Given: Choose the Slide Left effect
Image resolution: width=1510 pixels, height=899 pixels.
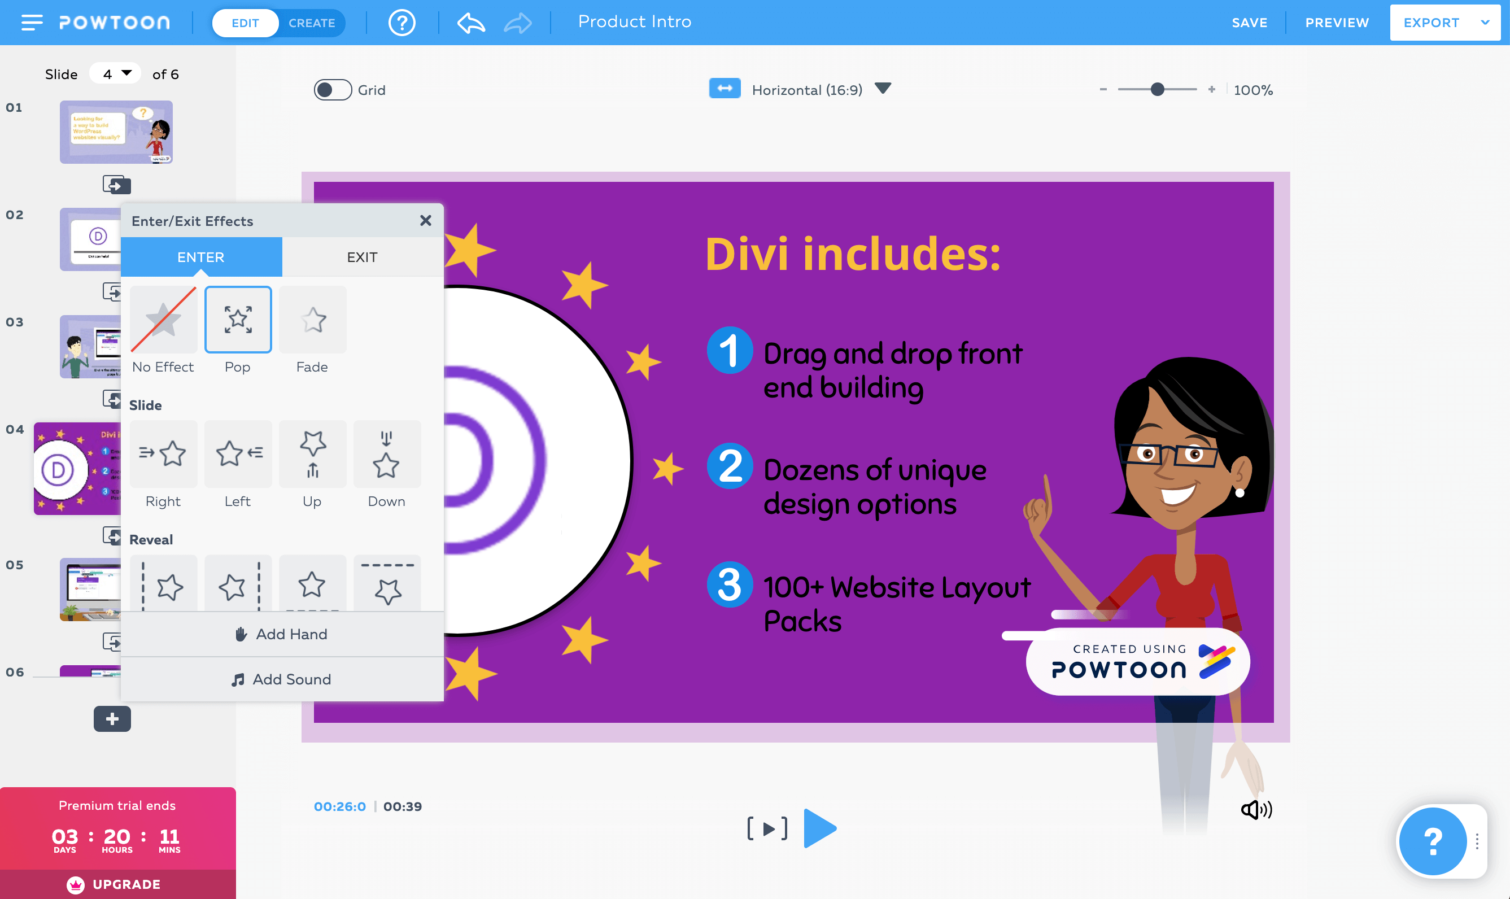Looking at the screenshot, I should coord(238,454).
